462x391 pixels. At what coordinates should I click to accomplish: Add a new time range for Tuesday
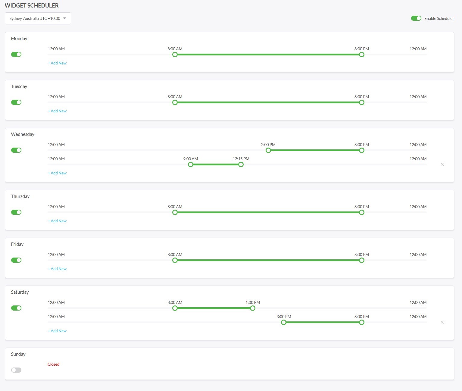click(x=57, y=111)
